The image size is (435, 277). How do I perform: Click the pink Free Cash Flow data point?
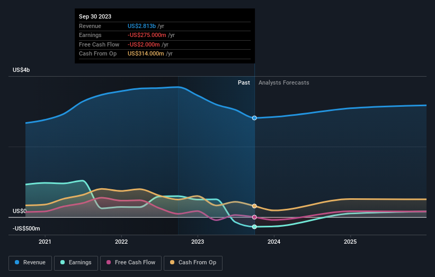tap(254, 217)
